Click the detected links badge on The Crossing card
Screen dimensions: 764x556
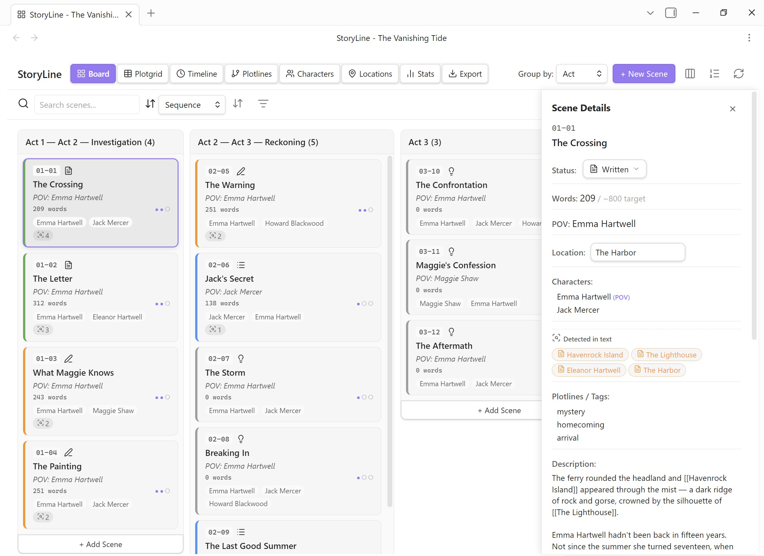tap(43, 235)
